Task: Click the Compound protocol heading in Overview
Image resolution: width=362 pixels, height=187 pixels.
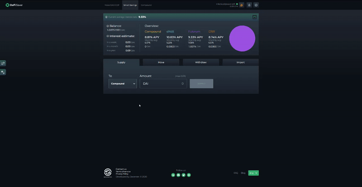Action: coord(152,32)
